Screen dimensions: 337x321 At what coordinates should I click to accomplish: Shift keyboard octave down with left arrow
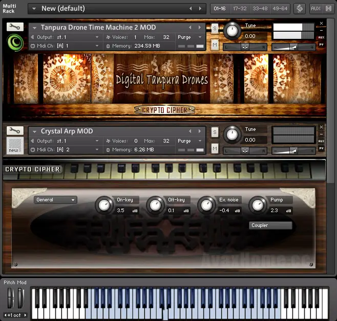pyautogui.click(x=5, y=315)
